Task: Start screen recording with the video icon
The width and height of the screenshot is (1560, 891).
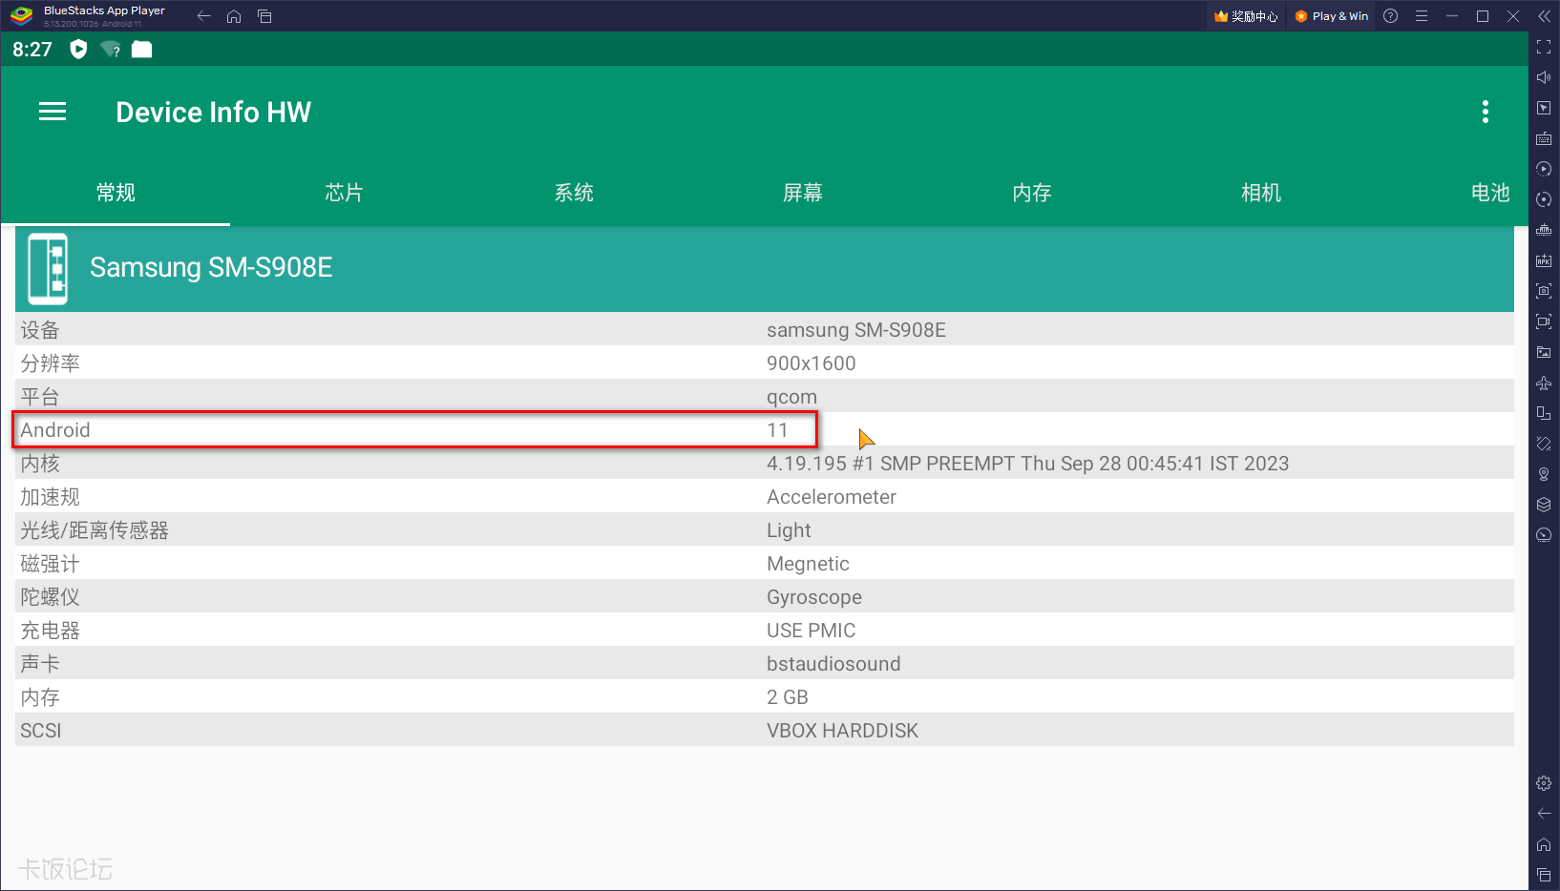Action: (x=1544, y=321)
